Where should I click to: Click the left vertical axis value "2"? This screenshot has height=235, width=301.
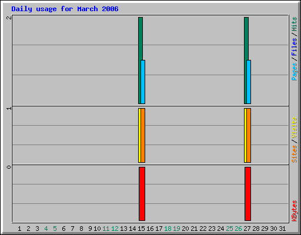click(x=9, y=18)
